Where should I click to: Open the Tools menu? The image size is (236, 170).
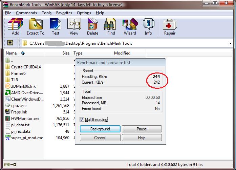(47, 13)
